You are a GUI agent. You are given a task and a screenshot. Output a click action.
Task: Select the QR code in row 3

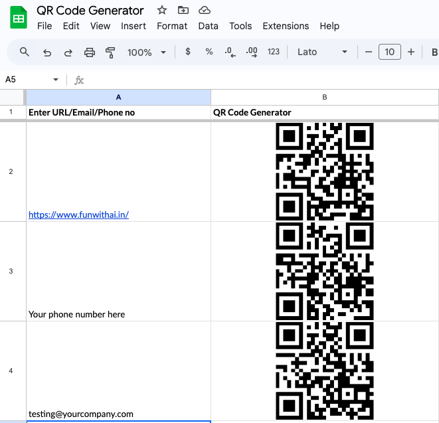[325, 271]
